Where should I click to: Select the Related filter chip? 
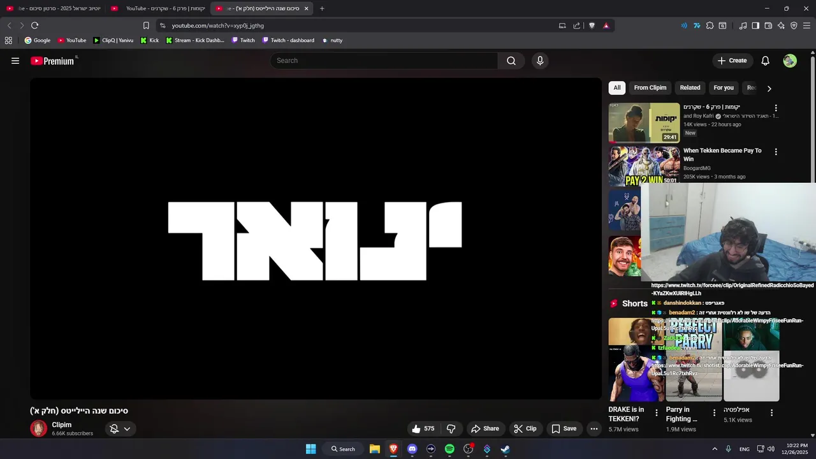coord(690,88)
